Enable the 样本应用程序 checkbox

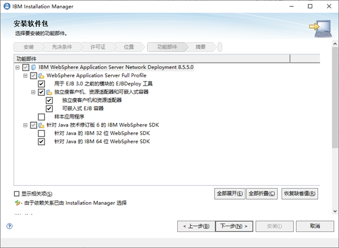[41, 117]
